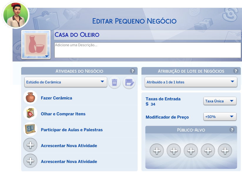Click the Modificador de Preço label
Image resolution: width=242 pixels, height=173 pixels.
[x=167, y=117]
